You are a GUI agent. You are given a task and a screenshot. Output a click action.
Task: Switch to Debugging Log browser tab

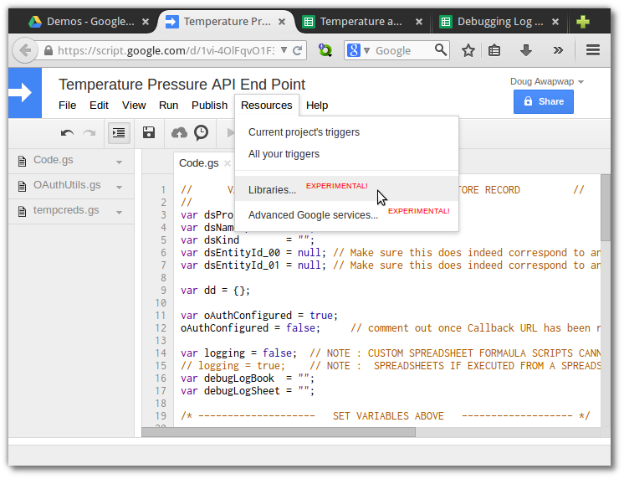coord(500,22)
